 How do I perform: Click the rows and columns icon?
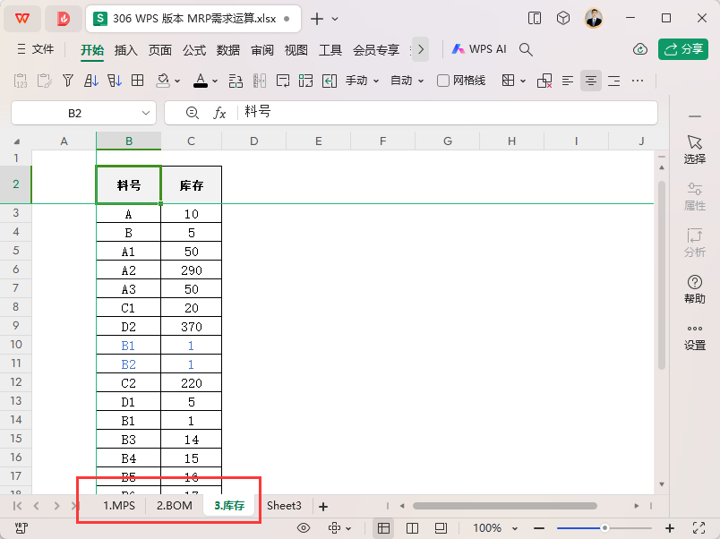(236, 81)
